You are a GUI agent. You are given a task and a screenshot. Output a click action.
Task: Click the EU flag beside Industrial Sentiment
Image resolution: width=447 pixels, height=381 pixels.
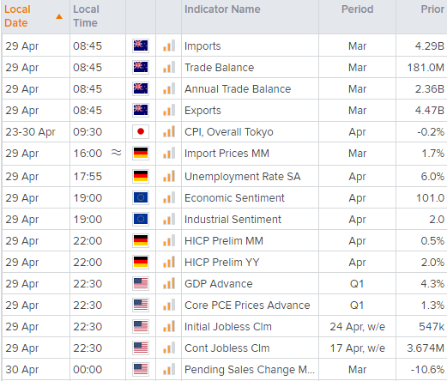tap(141, 219)
